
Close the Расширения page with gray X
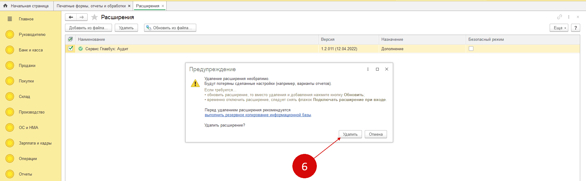click(x=578, y=17)
